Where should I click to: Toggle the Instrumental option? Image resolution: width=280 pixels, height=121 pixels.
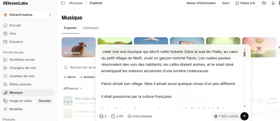140,116
